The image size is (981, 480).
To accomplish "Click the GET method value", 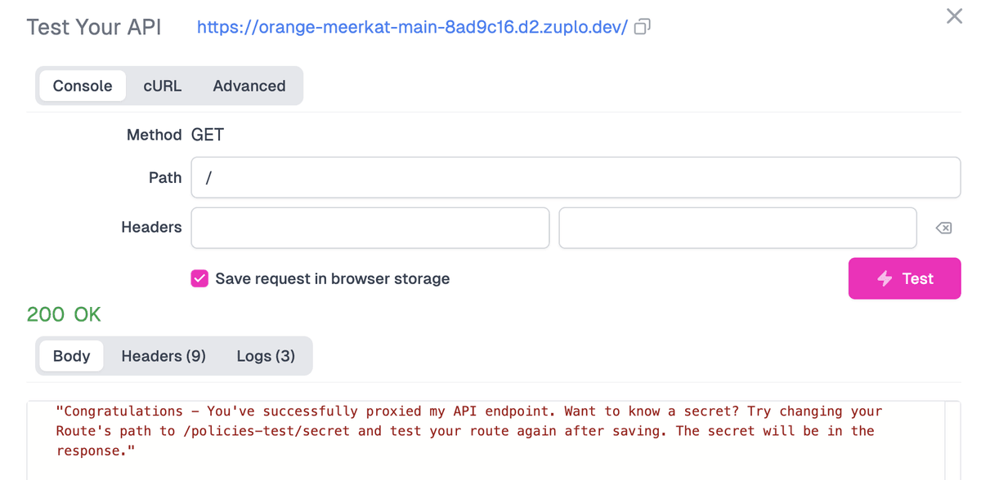I will coord(208,135).
